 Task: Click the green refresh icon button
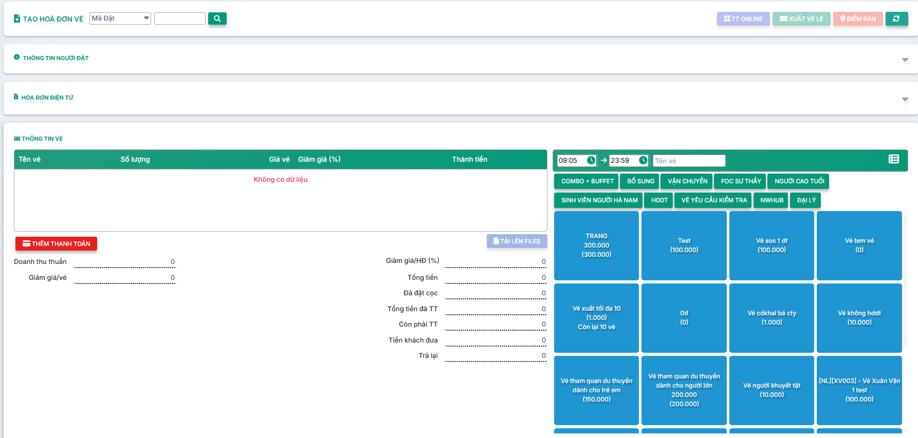click(896, 18)
